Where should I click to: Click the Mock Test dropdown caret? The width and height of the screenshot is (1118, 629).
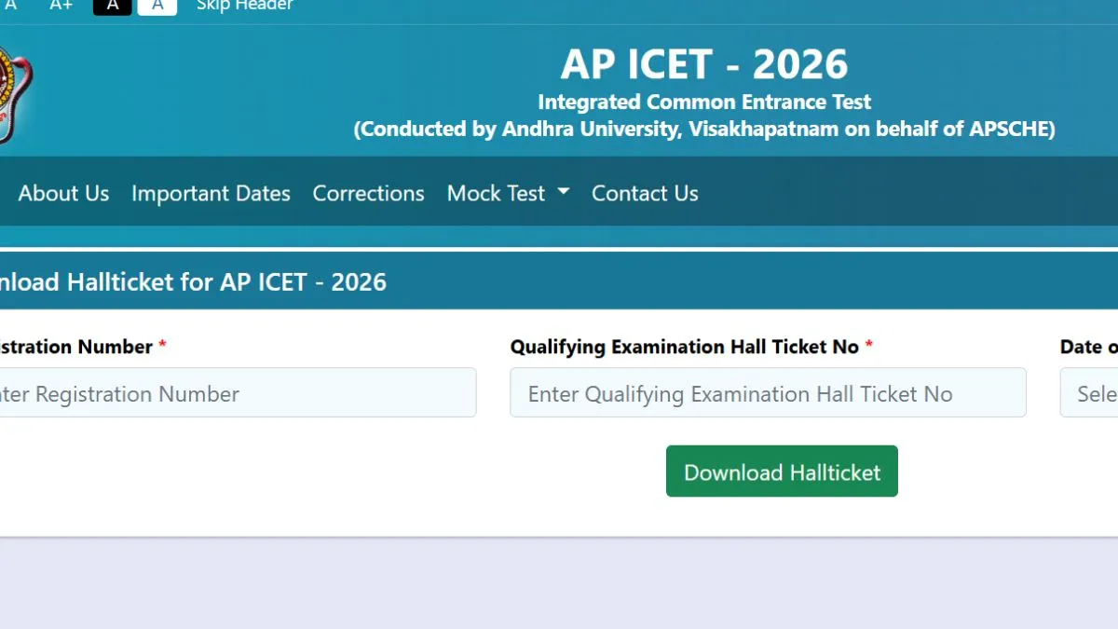[563, 191]
